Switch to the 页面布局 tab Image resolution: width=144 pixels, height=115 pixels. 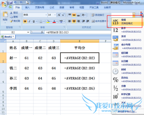tap(39, 7)
